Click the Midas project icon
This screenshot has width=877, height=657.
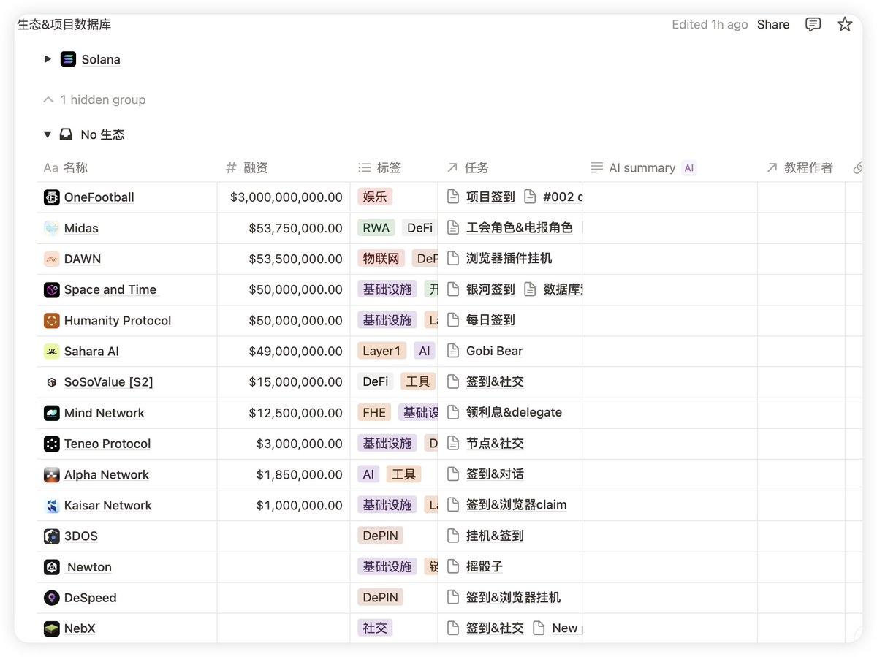pos(51,228)
